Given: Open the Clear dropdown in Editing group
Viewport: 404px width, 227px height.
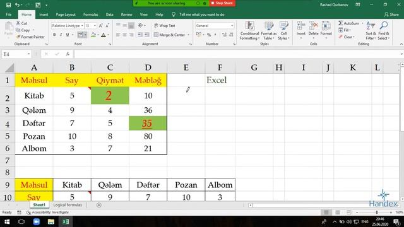Looking at the screenshot, I should tap(347, 37).
